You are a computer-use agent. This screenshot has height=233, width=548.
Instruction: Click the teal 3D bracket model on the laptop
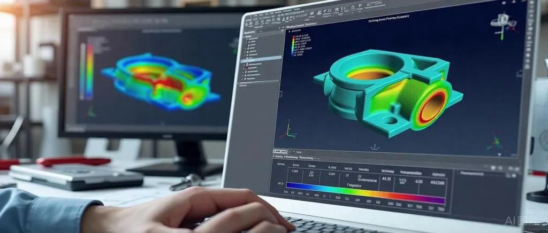pos(388,92)
